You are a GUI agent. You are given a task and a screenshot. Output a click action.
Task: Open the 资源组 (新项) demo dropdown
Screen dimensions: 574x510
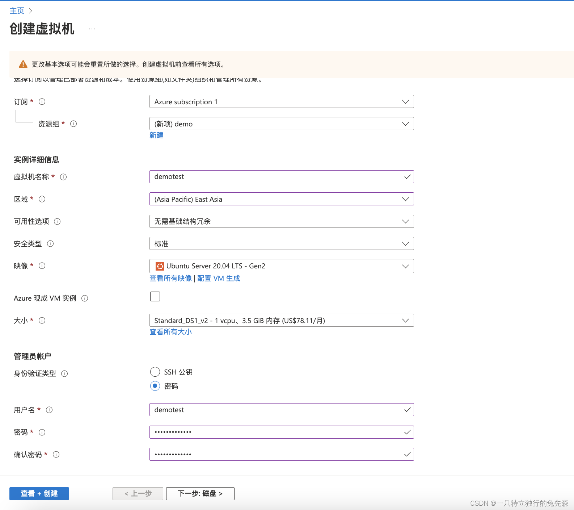282,124
